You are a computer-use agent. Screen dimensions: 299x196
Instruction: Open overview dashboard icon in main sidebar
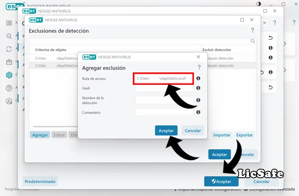[9, 23]
